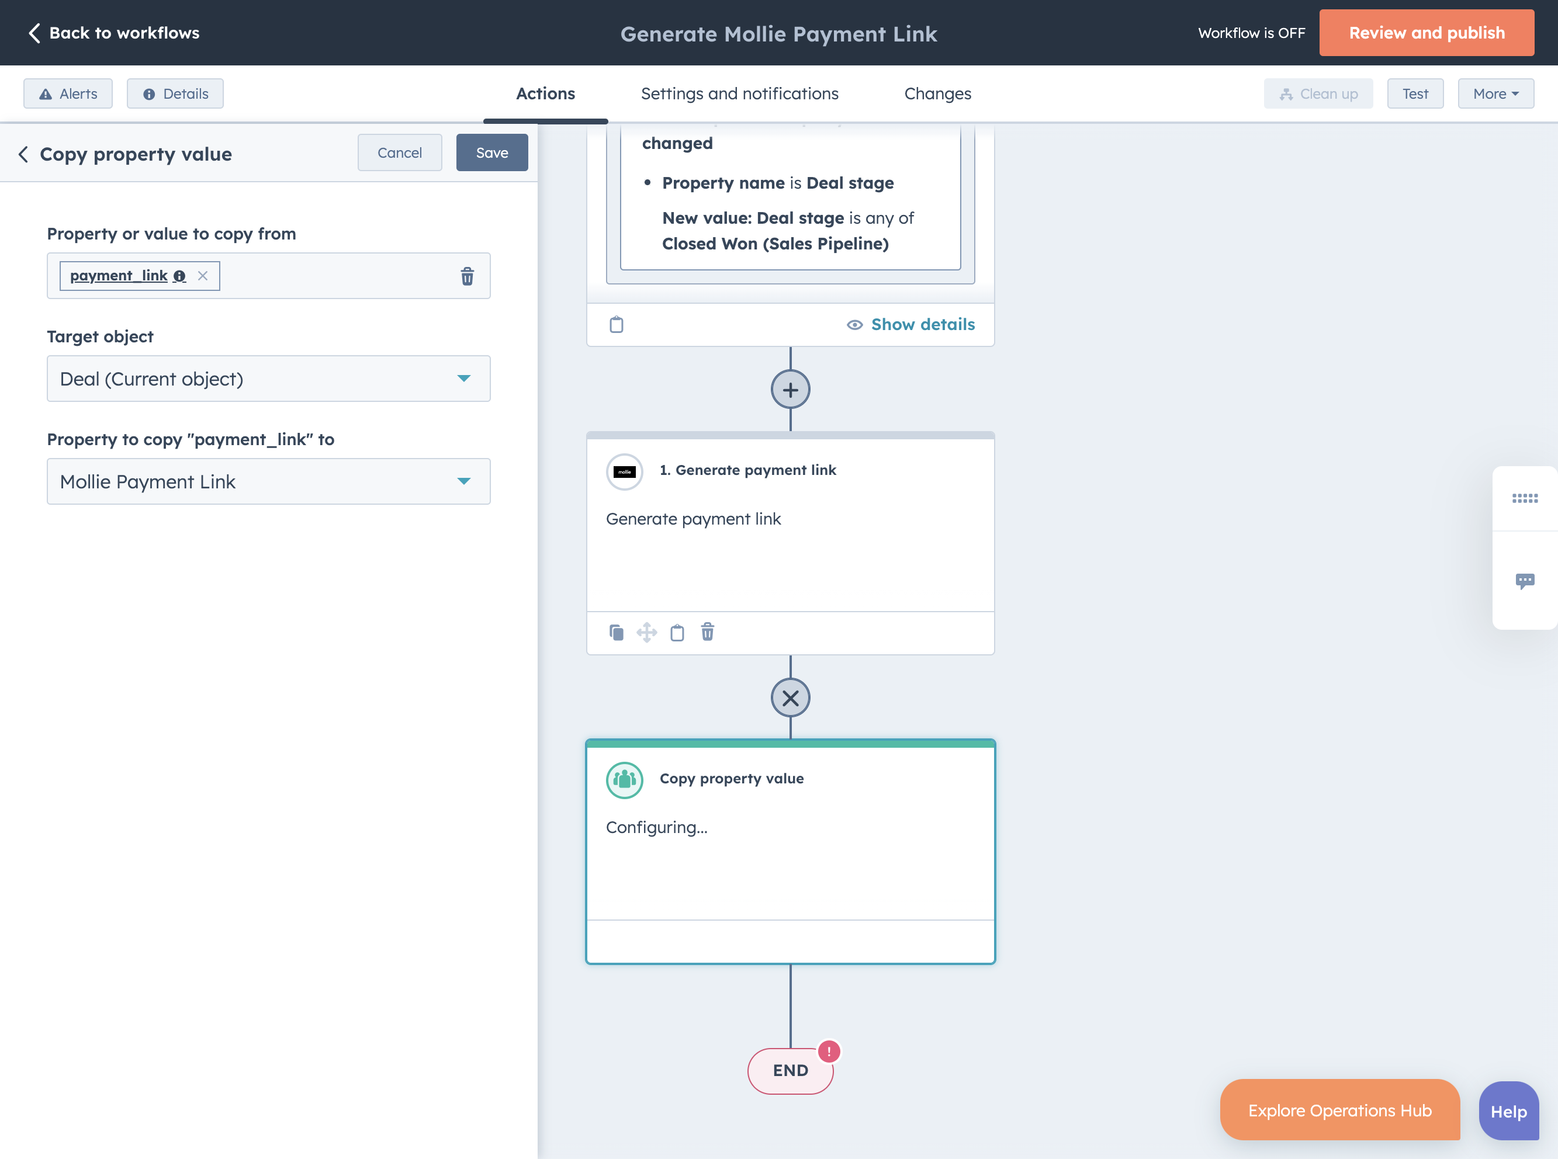
Task: Click the payment_link token text
Action: [x=119, y=276]
